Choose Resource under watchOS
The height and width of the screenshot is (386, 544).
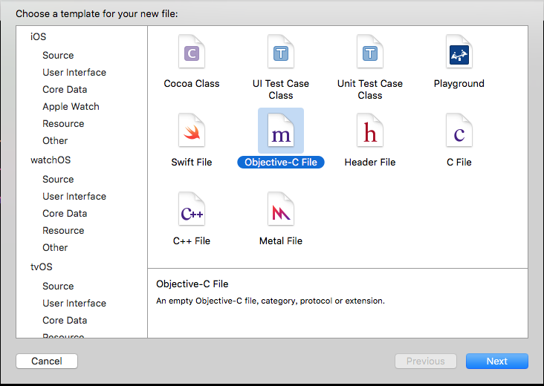(63, 230)
